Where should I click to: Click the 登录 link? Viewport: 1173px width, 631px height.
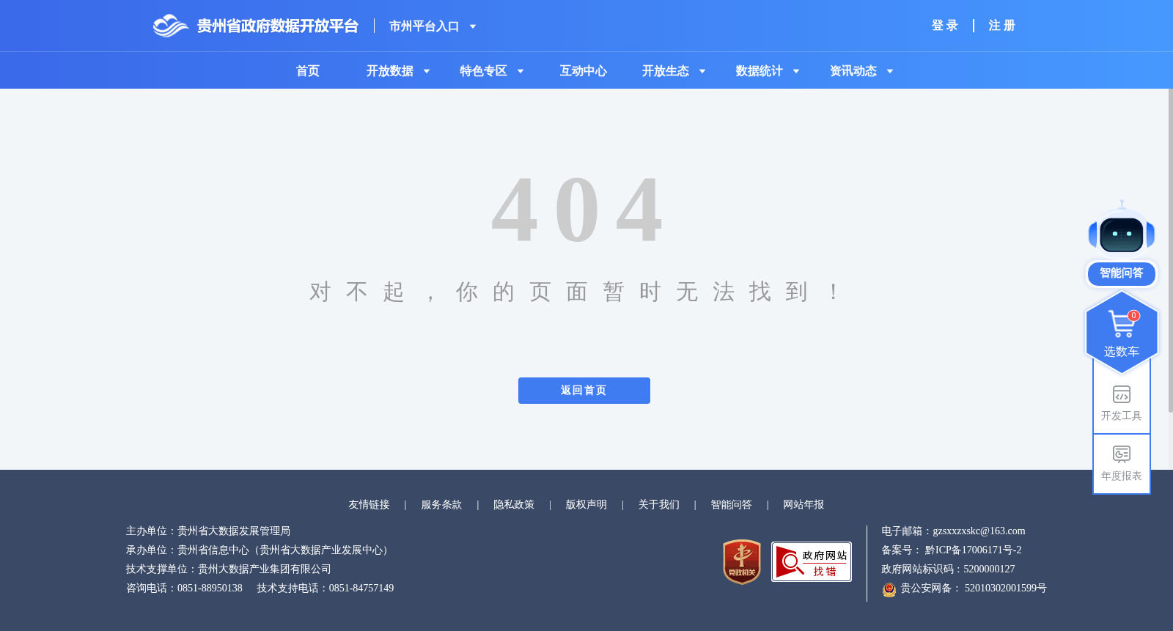(945, 26)
